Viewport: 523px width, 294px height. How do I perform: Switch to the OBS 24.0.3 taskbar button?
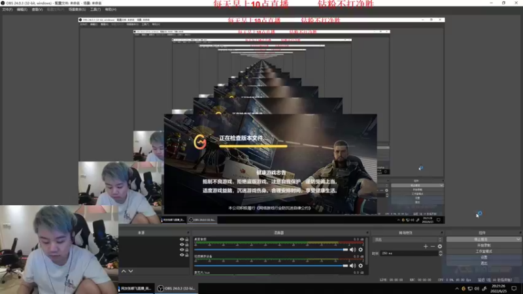[177, 288]
